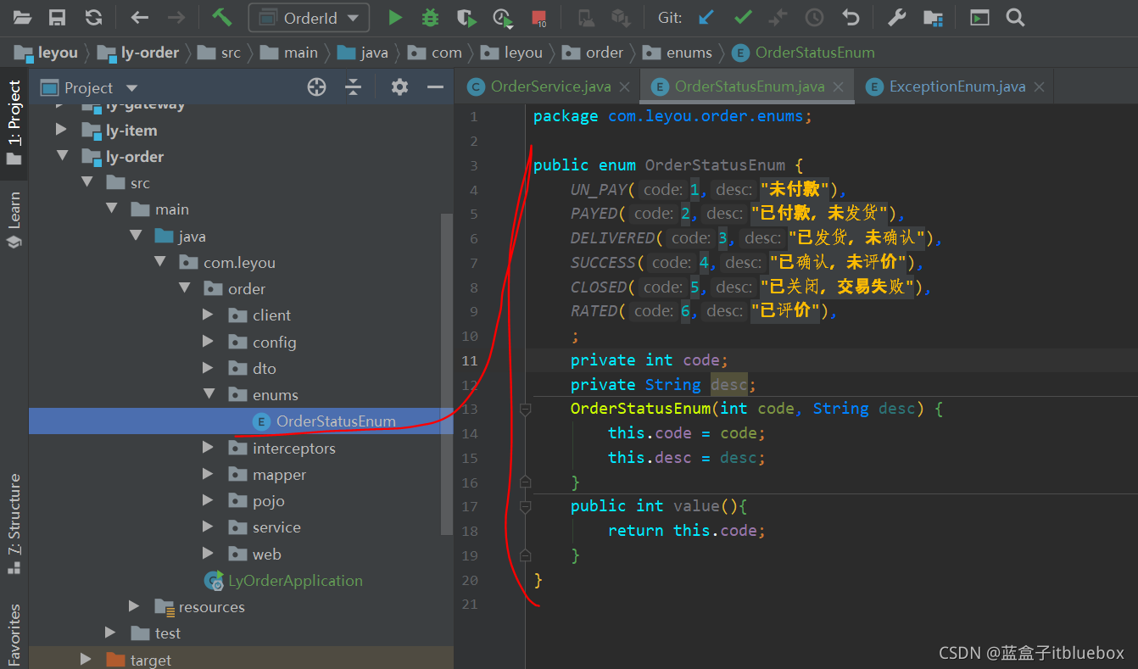
Task: Expand the dto package
Action: pyautogui.click(x=208, y=368)
